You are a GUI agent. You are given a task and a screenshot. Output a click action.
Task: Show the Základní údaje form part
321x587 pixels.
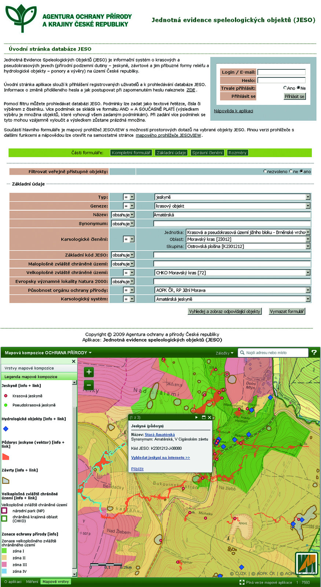coord(171,153)
